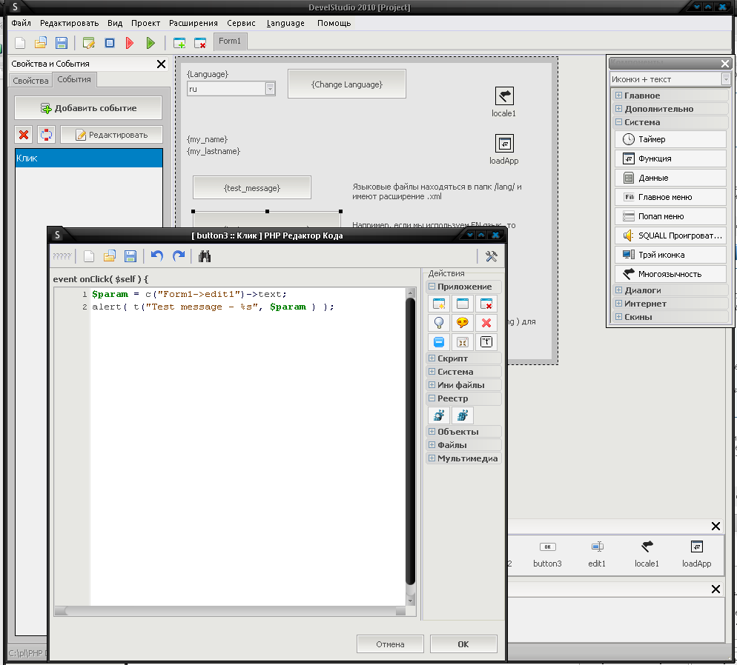Insert the red X action in the Приложение group

(x=486, y=323)
